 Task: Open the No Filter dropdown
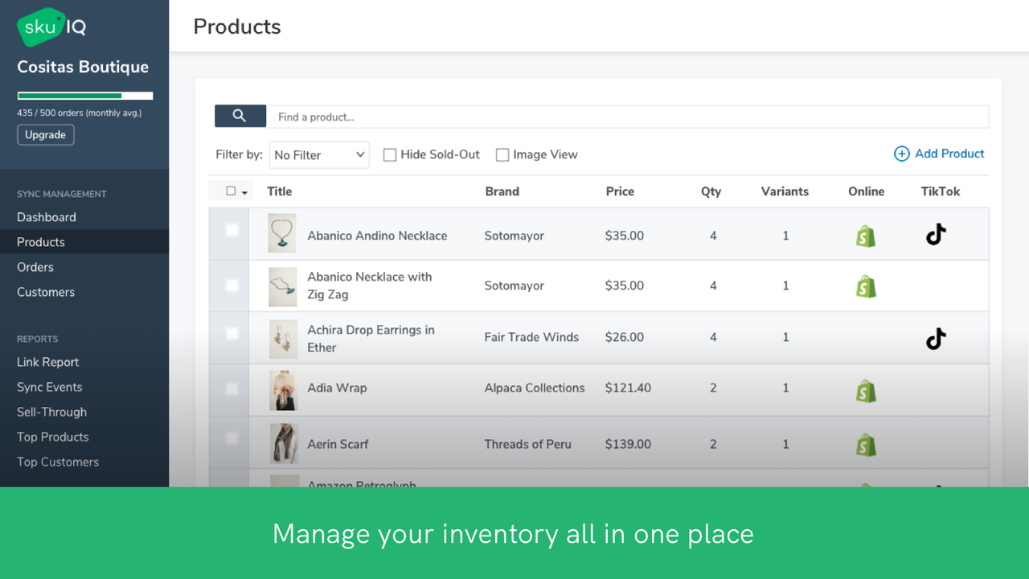(319, 154)
